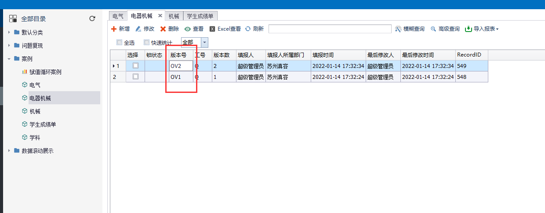Click the 新增 plus icon
Screen dimensions: 545x213
(x=114, y=29)
